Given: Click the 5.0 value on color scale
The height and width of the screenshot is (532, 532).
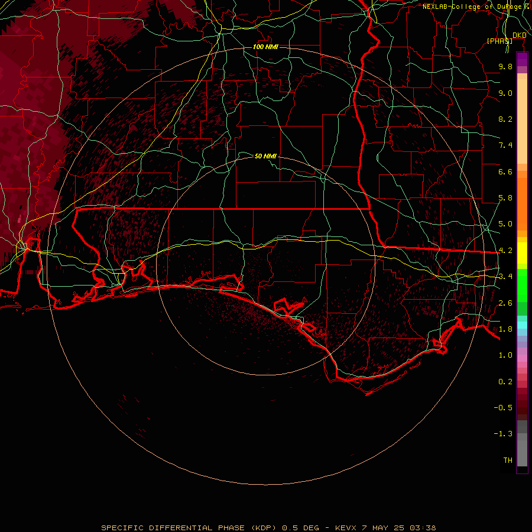Looking at the screenshot, I should coord(505,224).
